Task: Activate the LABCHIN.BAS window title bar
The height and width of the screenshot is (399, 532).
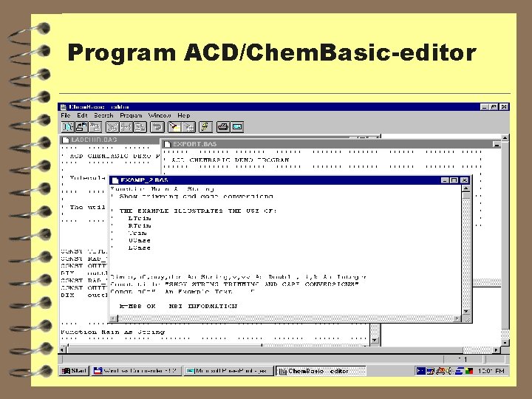Action: pos(110,140)
